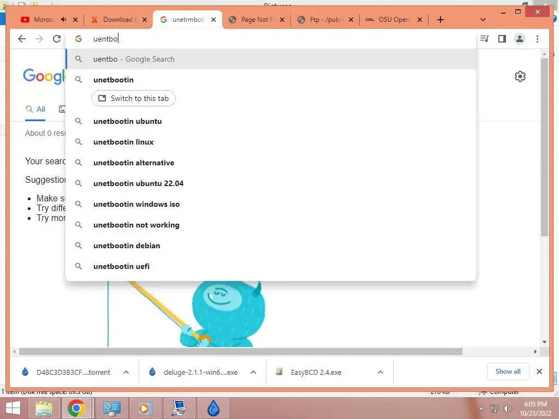Image resolution: width=559 pixels, height=419 pixels.
Task: Pick 'unetbootin alternative' suggestion
Action: [x=271, y=163]
